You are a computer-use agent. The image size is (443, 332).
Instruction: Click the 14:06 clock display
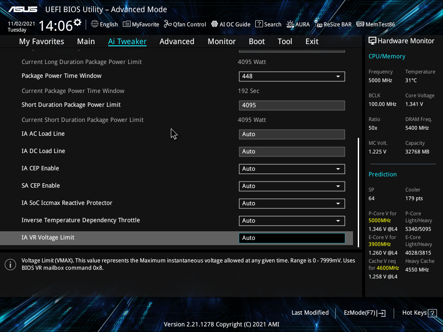click(56, 26)
